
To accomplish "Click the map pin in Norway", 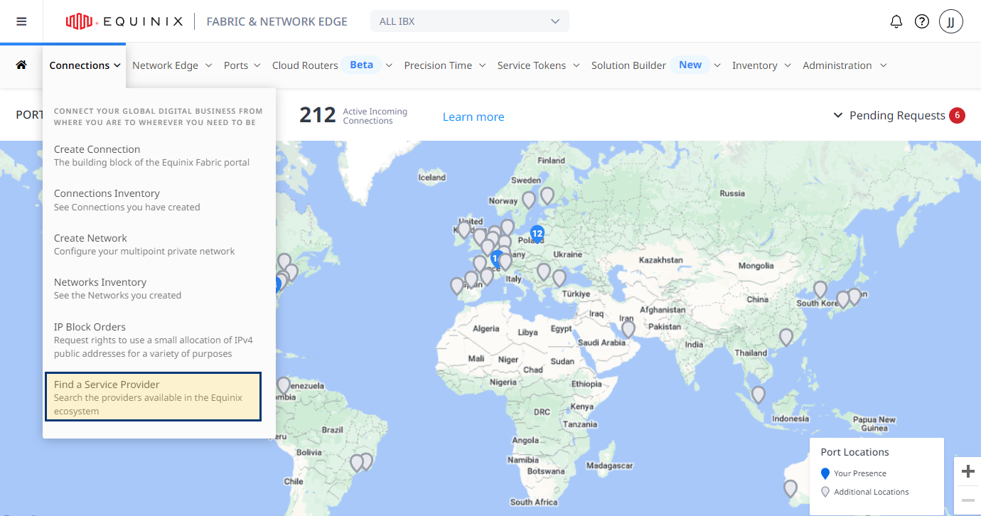I will point(528,200).
